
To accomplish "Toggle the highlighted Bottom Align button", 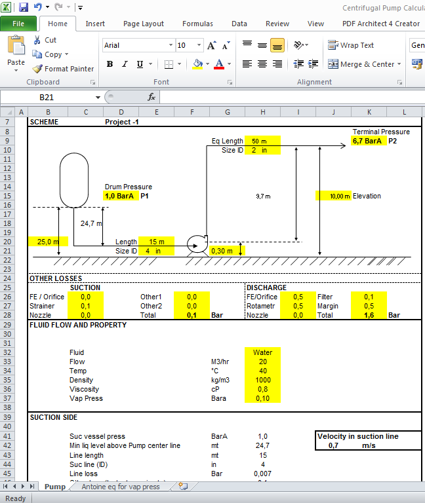I will [x=277, y=45].
